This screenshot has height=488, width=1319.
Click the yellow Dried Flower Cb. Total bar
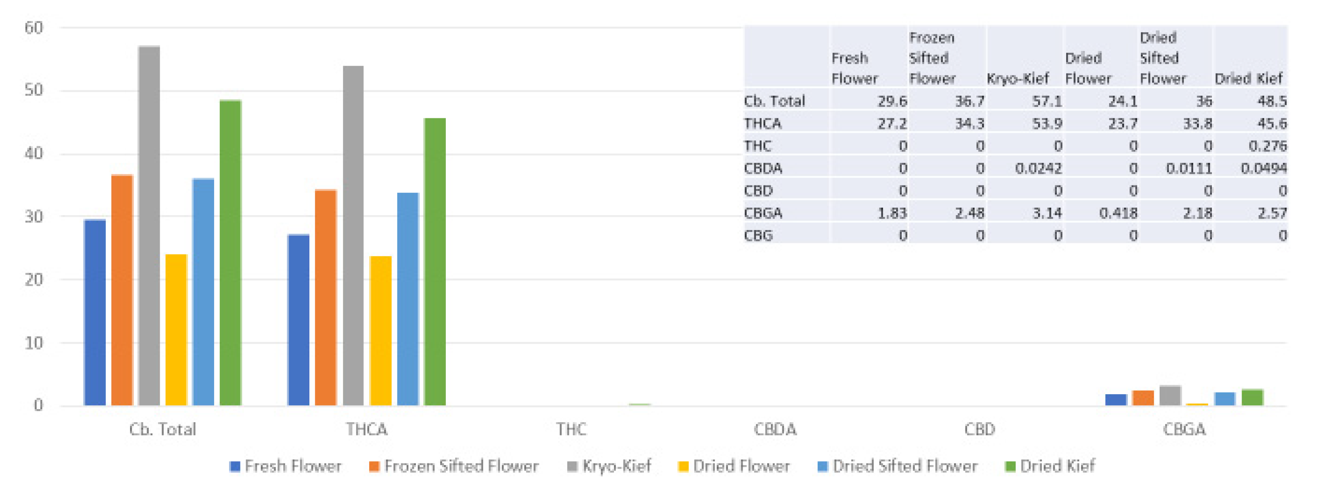pyautogui.click(x=176, y=330)
